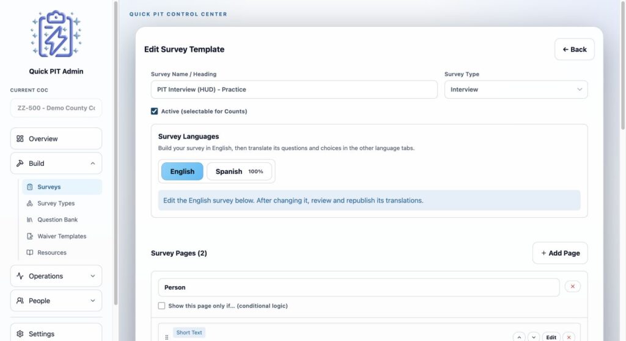Screen dimensions: 626x341
Task: Click the Resources book icon
Action: pyautogui.click(x=29, y=253)
